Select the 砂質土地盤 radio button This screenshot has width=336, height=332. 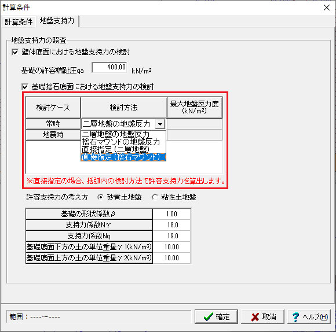(x=100, y=197)
